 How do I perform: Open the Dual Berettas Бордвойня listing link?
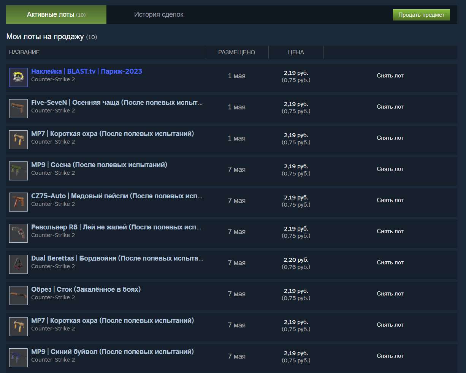pos(117,258)
